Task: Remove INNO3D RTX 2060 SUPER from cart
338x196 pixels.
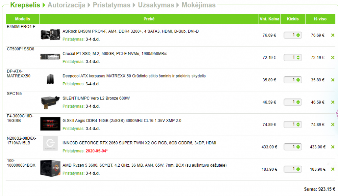Action: coord(333,147)
